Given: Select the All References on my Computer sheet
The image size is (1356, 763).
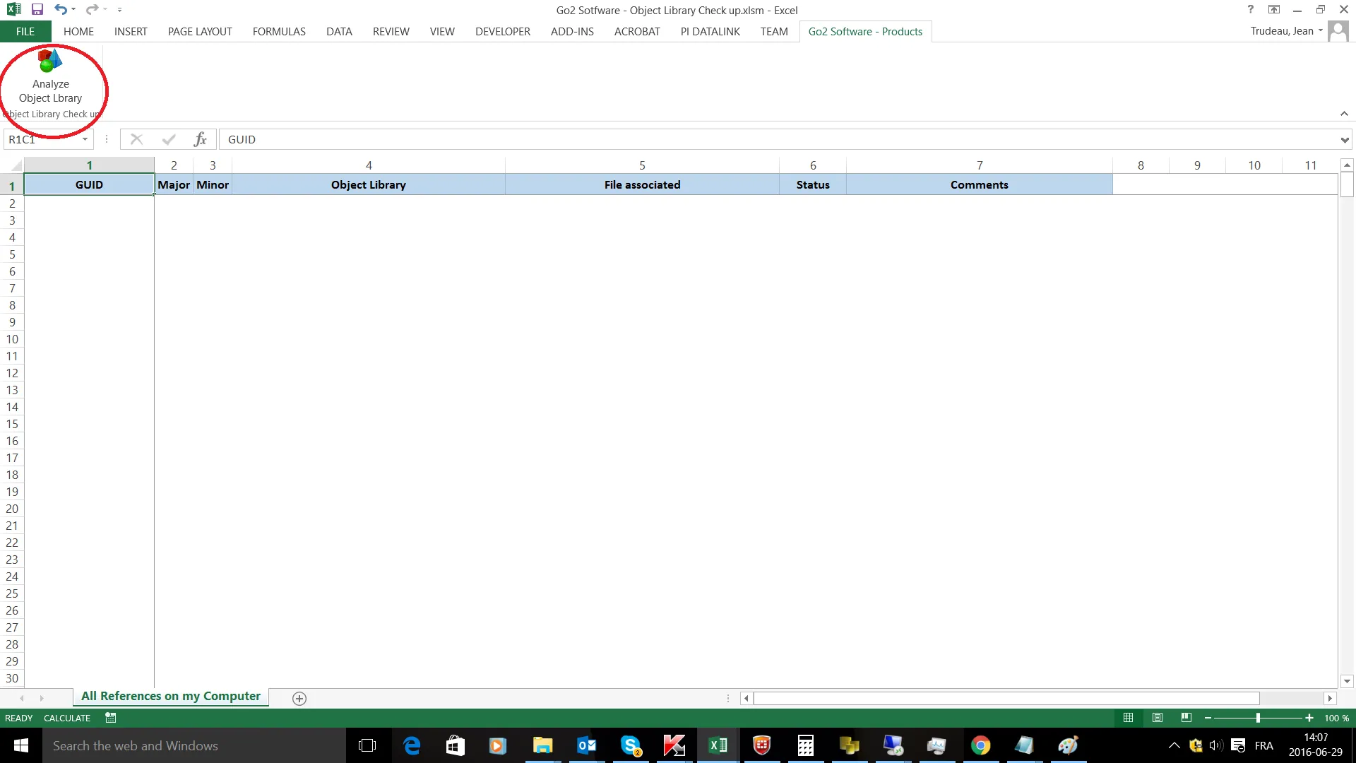Looking at the screenshot, I should point(170,696).
